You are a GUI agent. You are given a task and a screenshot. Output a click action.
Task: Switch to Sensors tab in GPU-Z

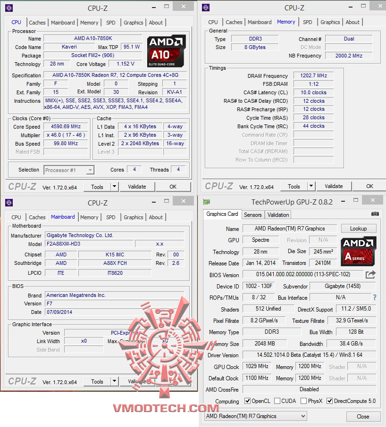click(x=253, y=215)
